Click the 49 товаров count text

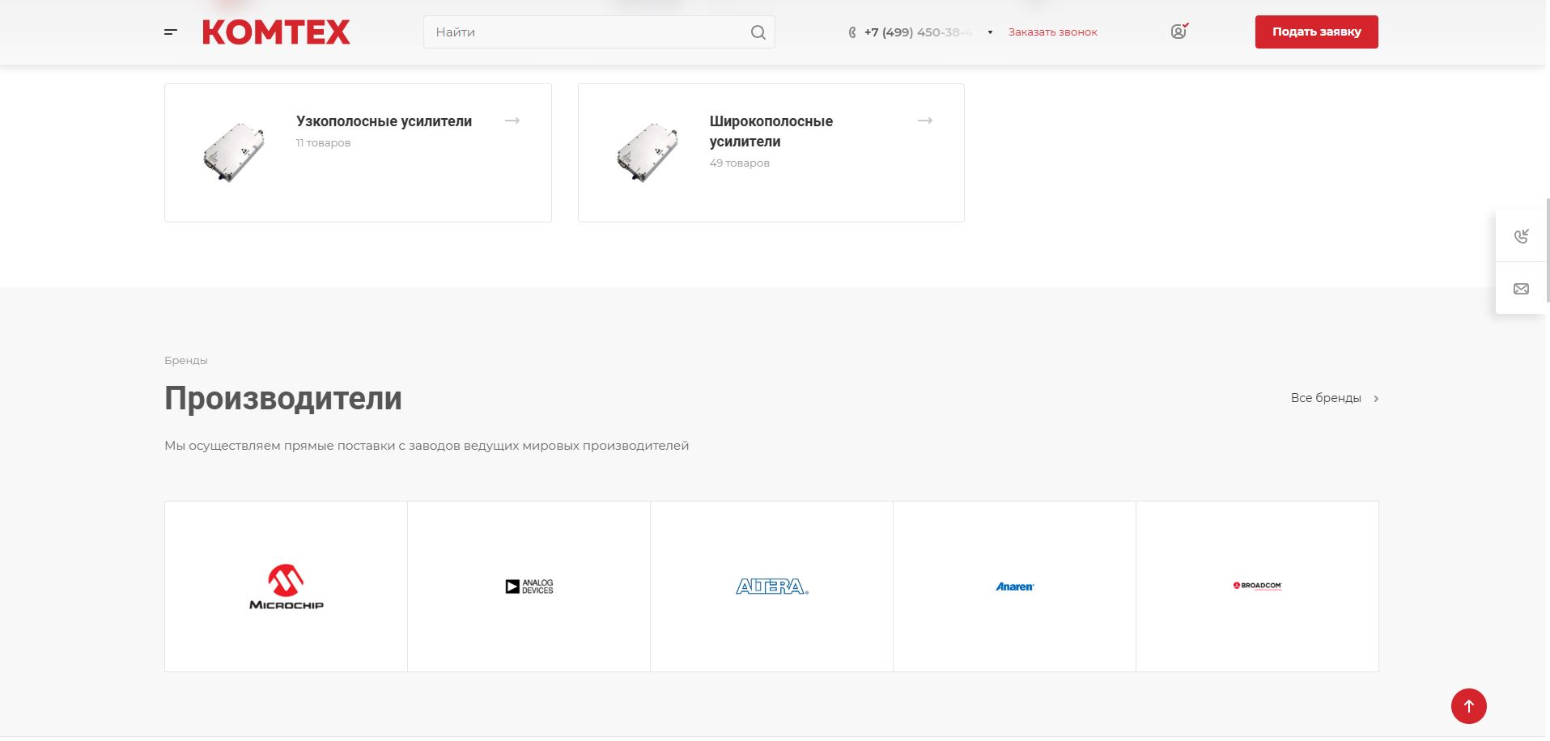coord(740,163)
